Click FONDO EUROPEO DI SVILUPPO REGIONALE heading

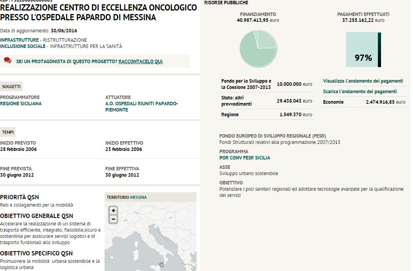pos(273,136)
